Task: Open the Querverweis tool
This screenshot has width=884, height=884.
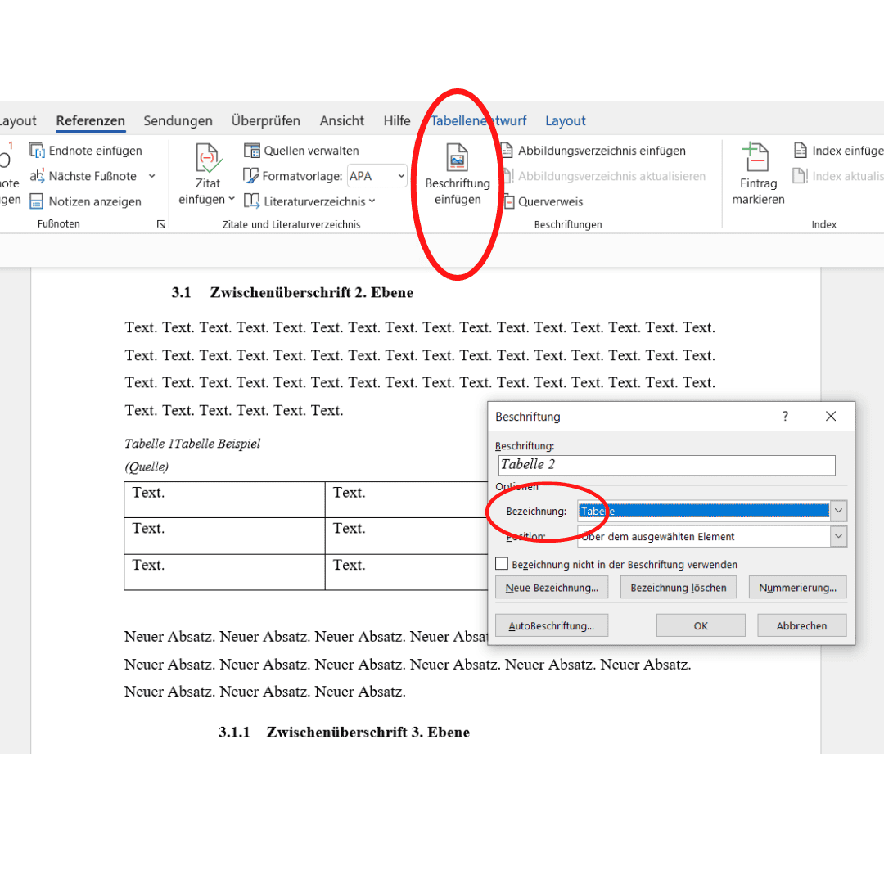Action: point(544,201)
